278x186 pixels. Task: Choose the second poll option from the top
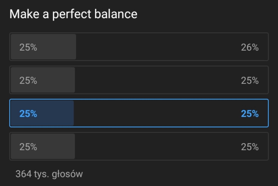(139, 80)
